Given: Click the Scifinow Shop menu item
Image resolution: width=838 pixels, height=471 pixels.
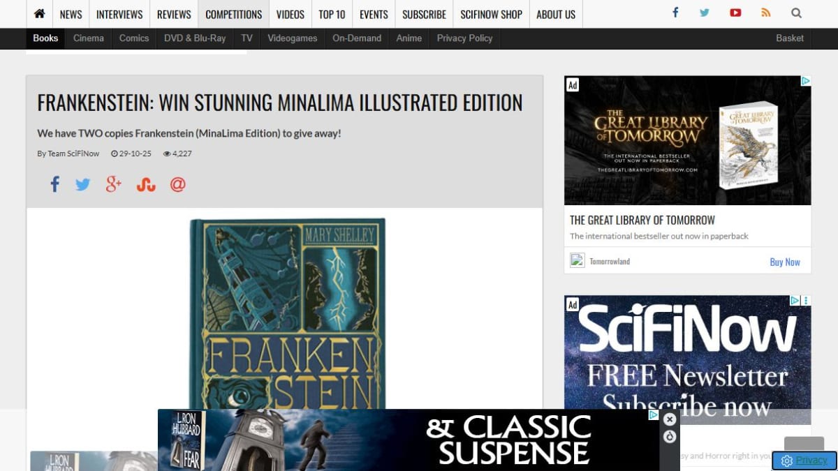Looking at the screenshot, I should 492,14.
